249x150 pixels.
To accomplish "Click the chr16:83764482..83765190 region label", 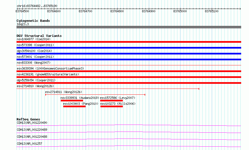I will pyautogui.click(x=37, y=6).
